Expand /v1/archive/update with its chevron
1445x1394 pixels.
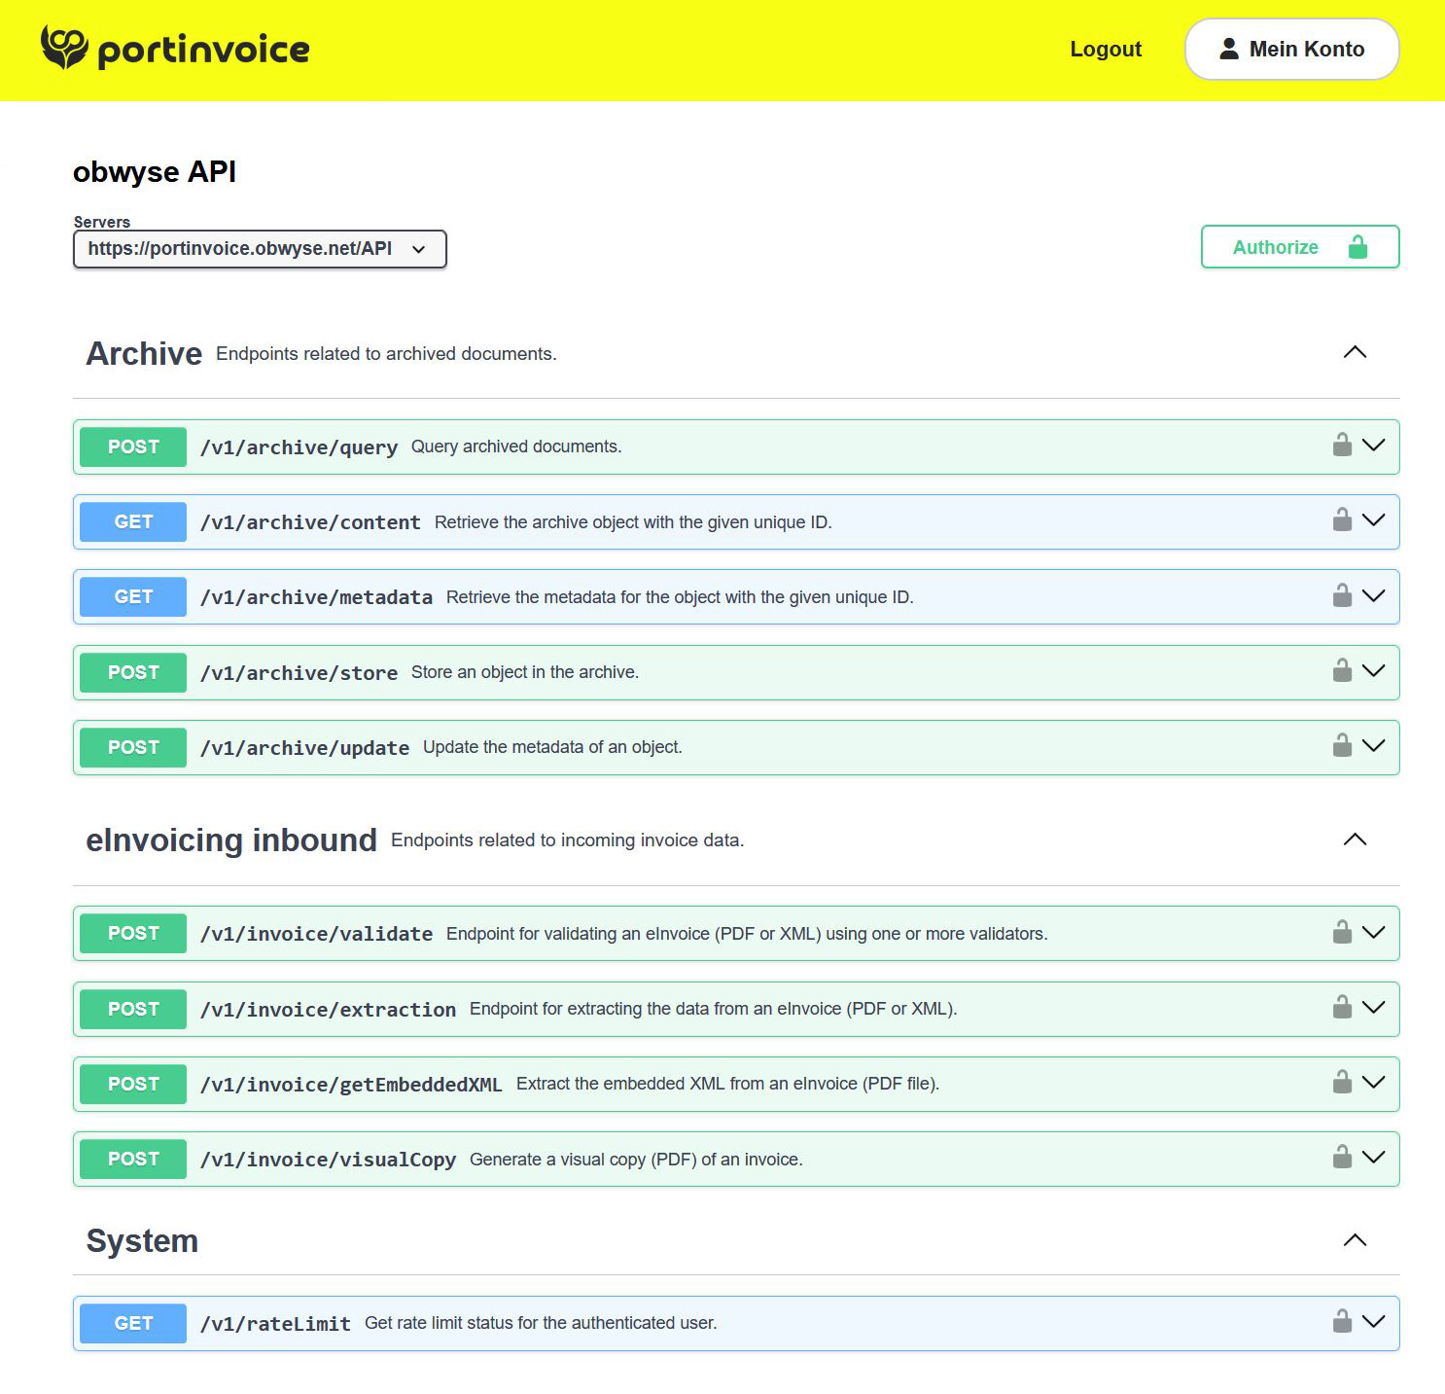(1373, 745)
